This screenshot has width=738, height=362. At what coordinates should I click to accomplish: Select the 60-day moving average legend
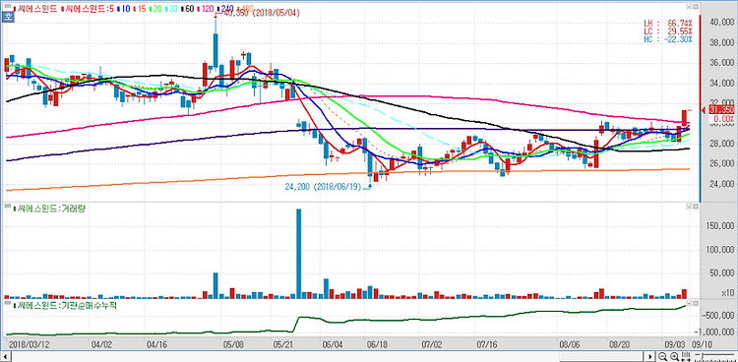(x=188, y=9)
